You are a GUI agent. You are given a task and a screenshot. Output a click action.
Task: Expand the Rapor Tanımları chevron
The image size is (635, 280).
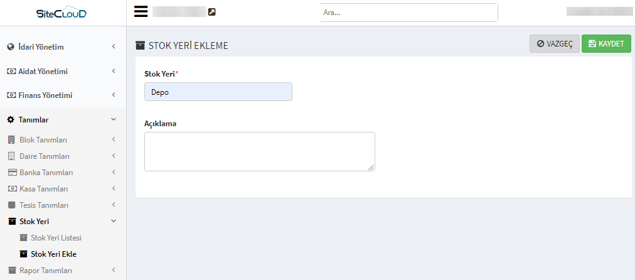click(114, 270)
